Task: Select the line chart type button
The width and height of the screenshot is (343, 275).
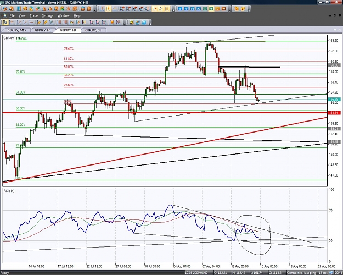Action: 114,9
